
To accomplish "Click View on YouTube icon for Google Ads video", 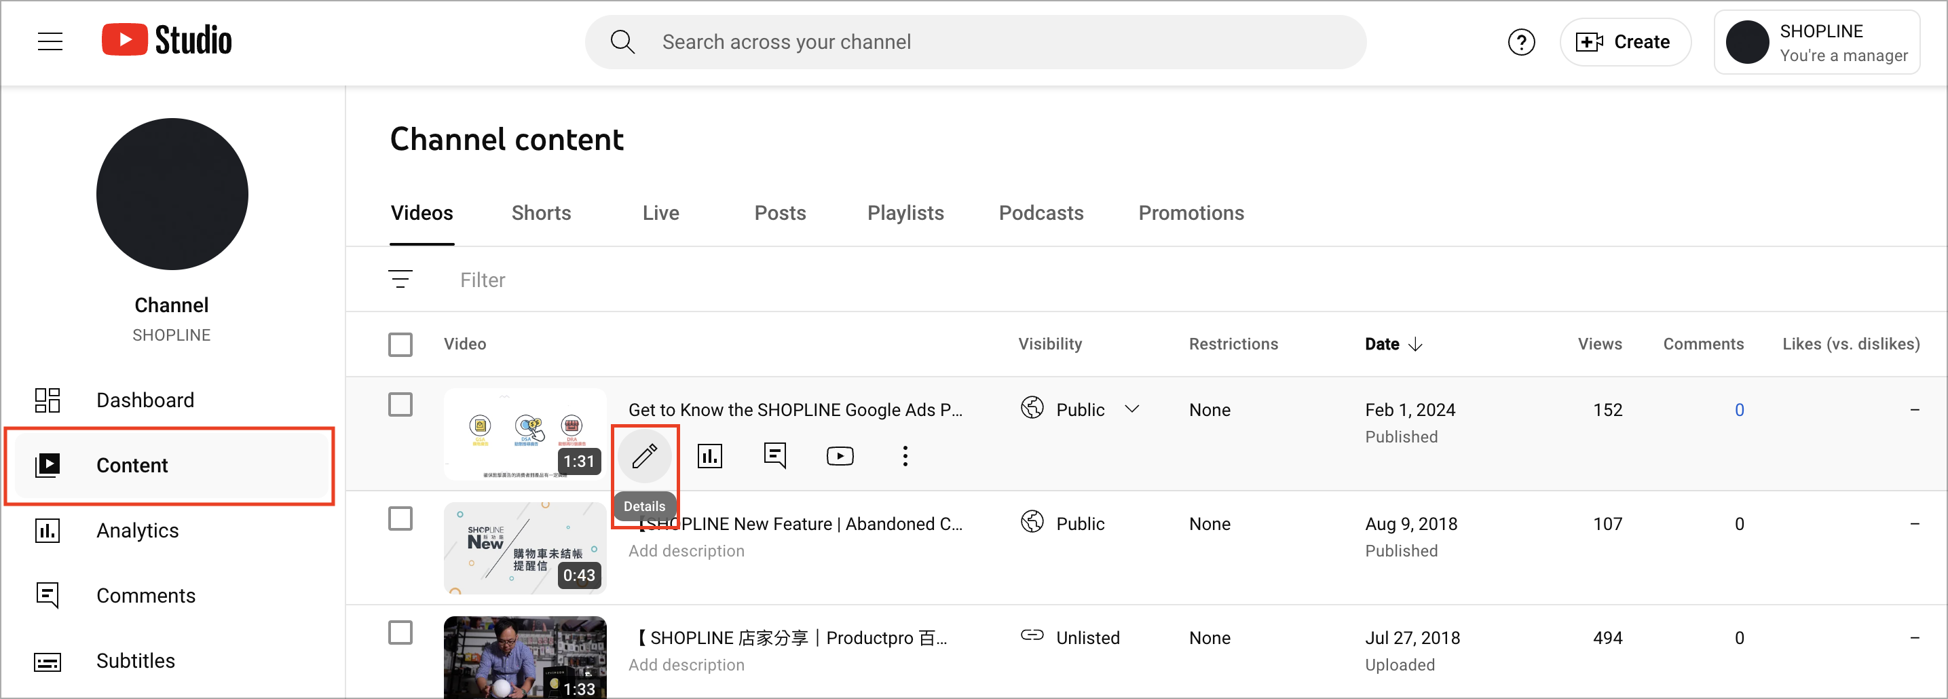I will coord(840,456).
